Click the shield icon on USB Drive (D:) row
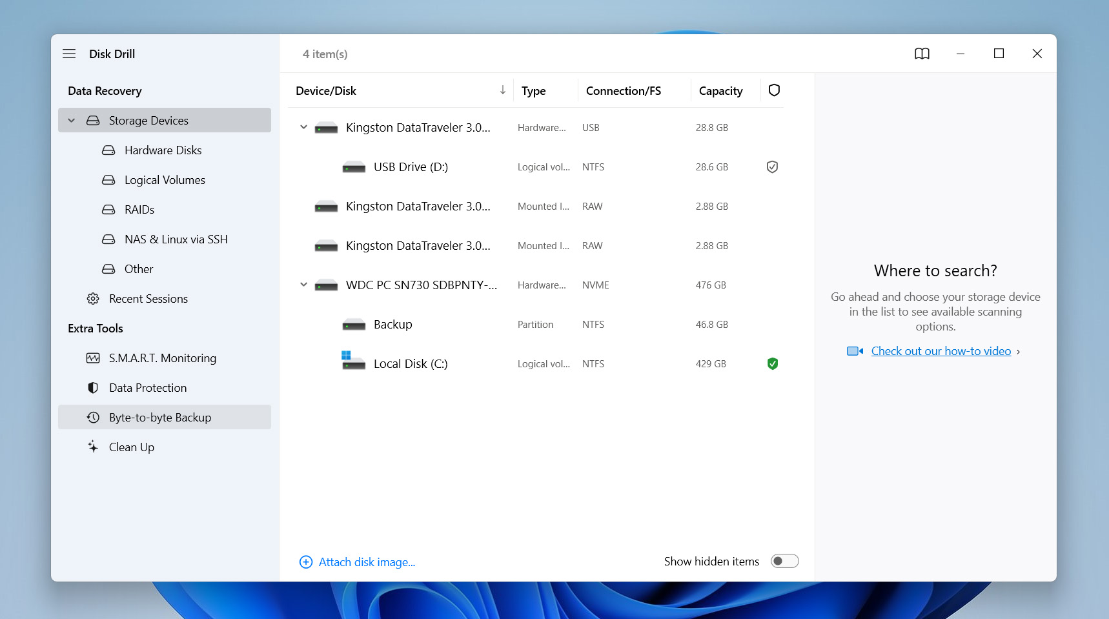The image size is (1109, 619). coord(772,167)
